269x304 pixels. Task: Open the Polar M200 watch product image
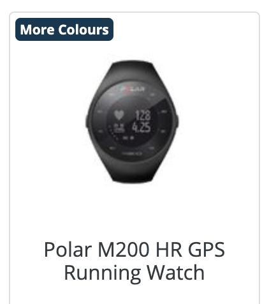[132, 121]
